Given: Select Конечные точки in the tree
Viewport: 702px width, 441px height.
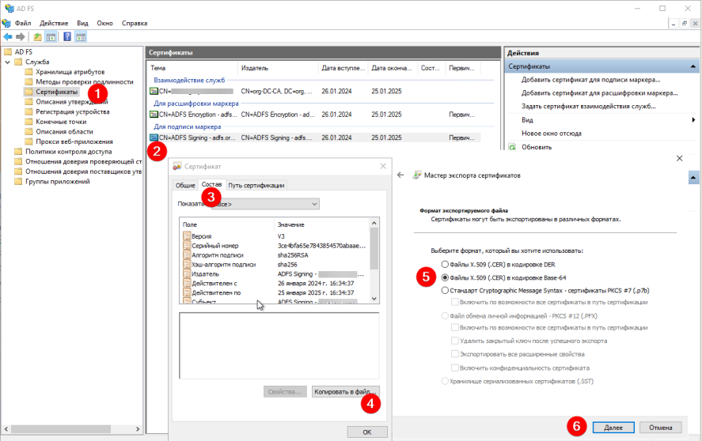Looking at the screenshot, I should click(x=60, y=122).
